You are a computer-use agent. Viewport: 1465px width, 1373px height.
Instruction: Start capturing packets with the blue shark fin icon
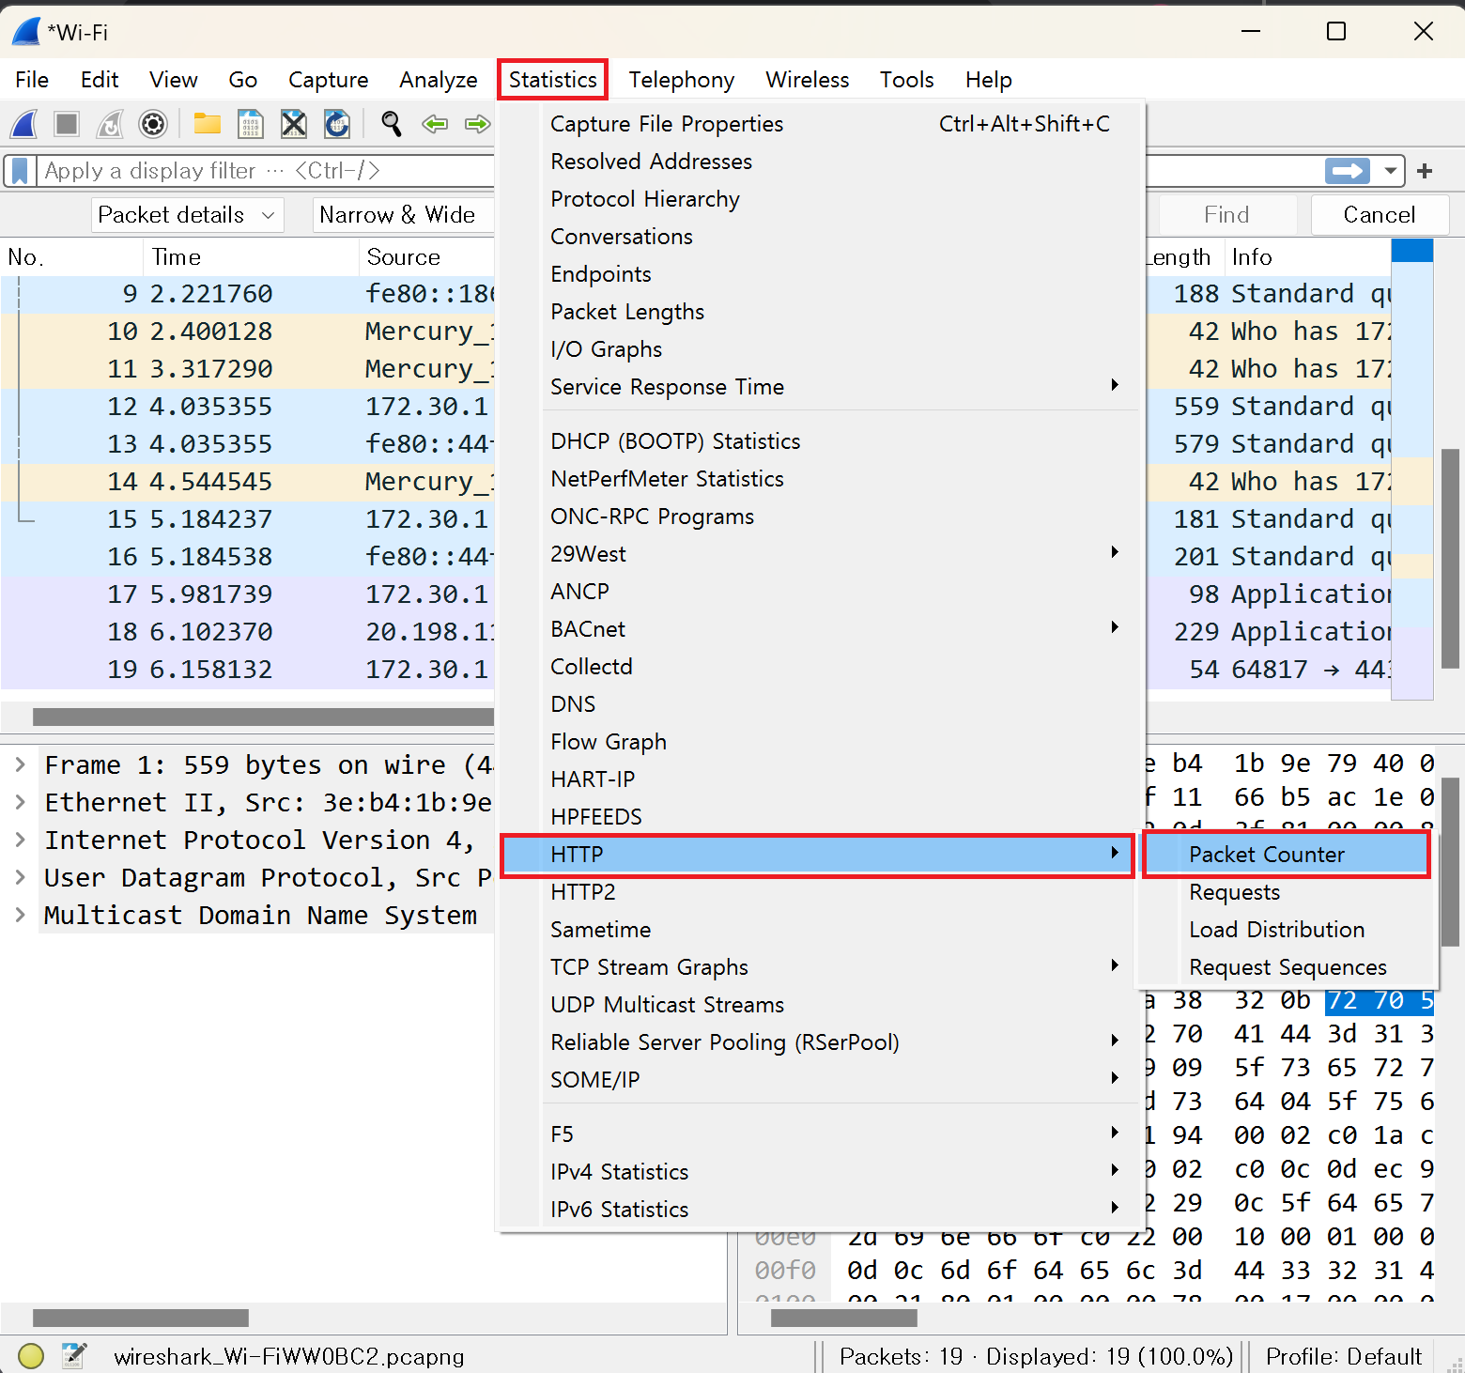[x=24, y=124]
